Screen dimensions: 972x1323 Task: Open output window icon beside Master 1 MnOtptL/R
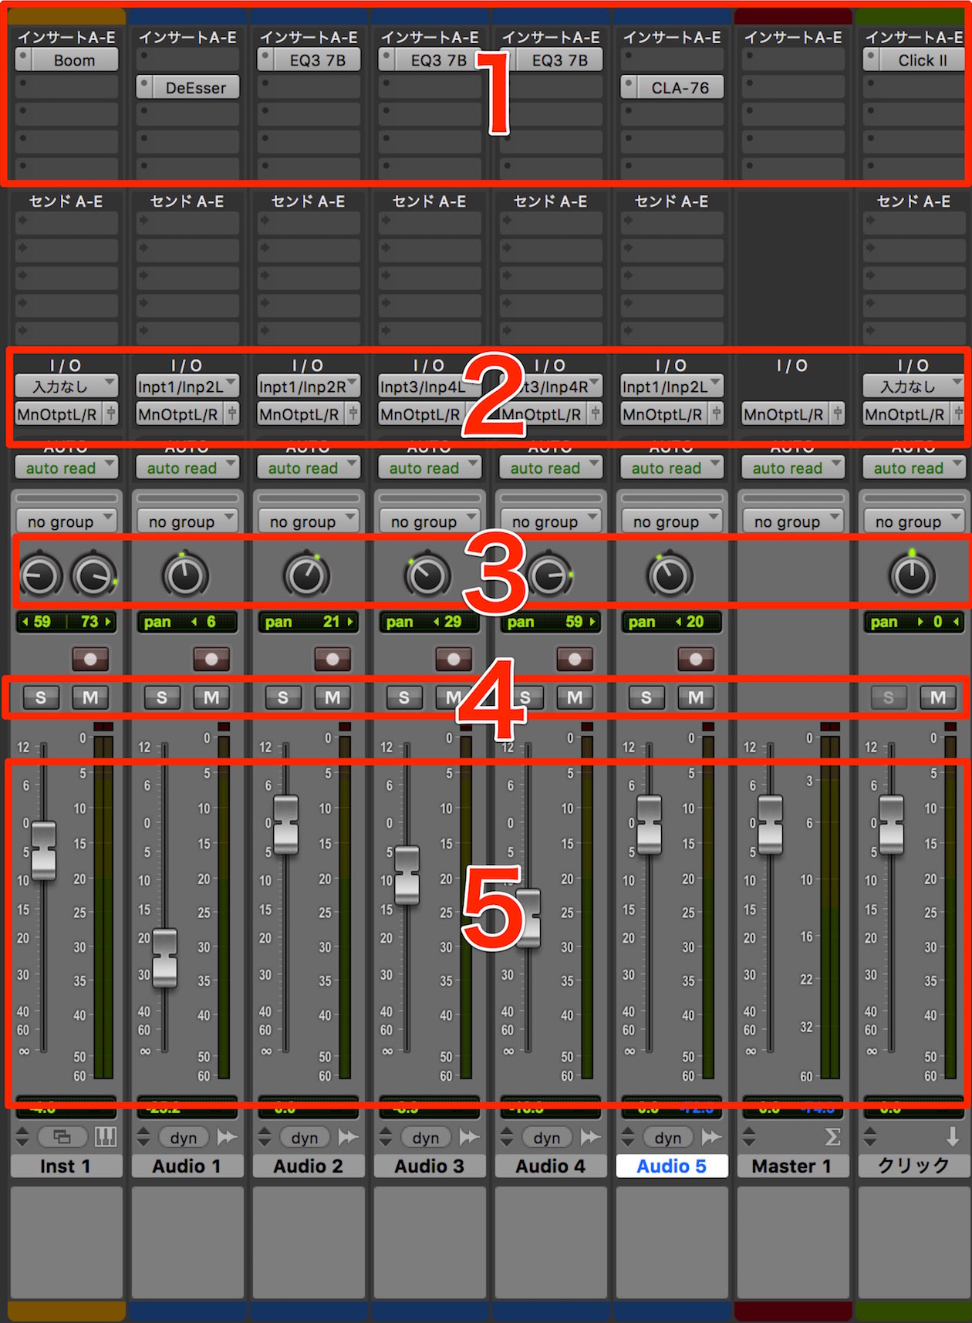coord(838,414)
